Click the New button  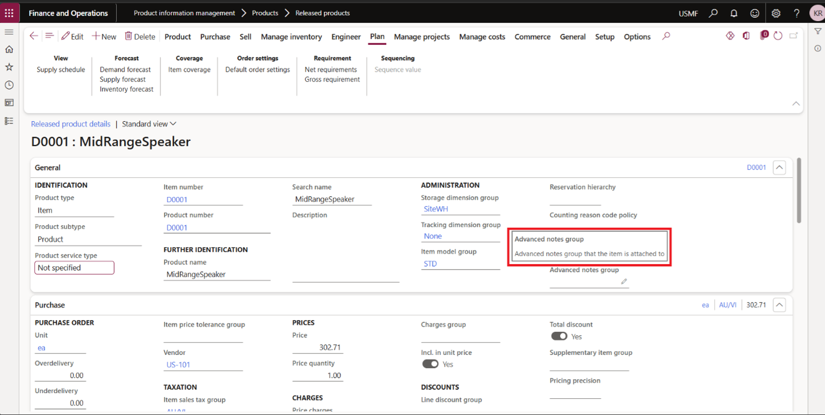click(104, 36)
